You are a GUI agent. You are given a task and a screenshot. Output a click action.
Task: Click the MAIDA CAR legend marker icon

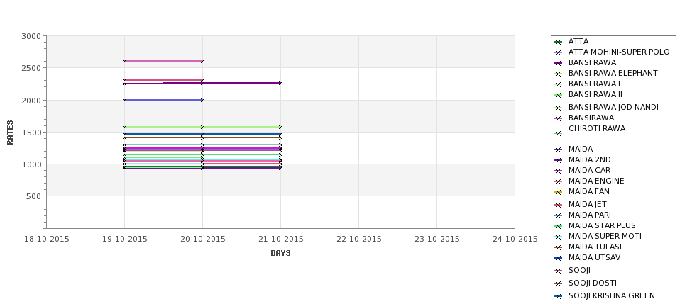click(559, 171)
